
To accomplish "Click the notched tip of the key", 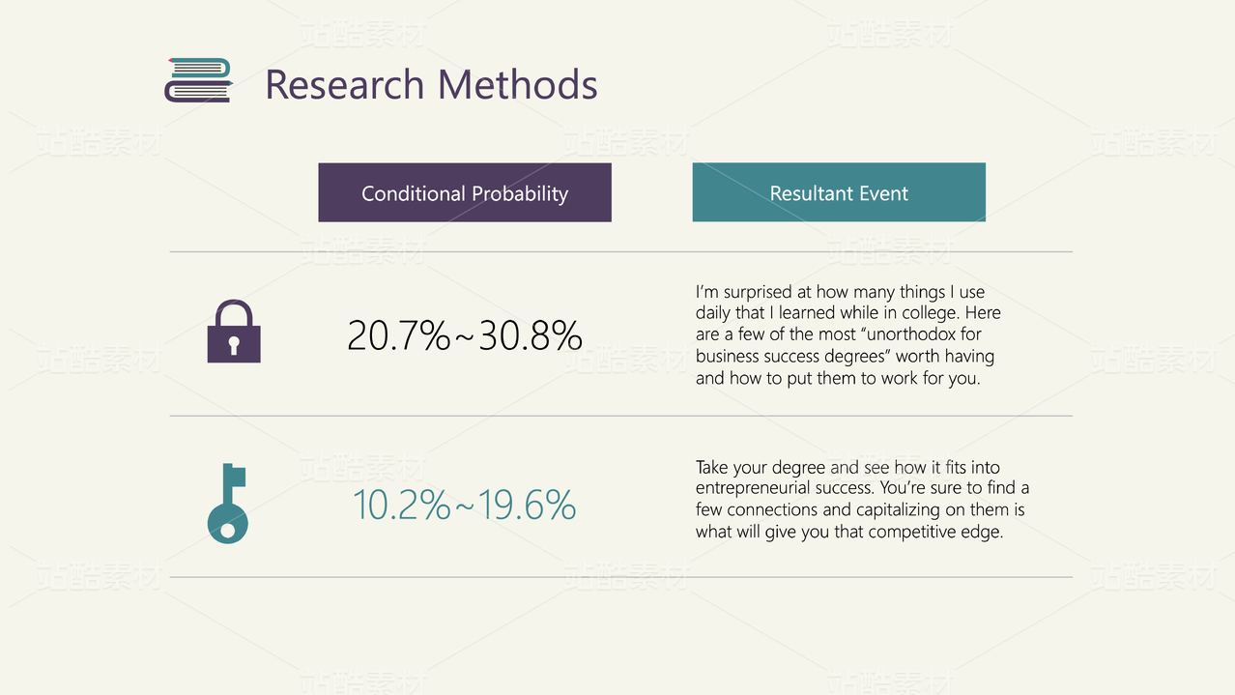I will [237, 476].
